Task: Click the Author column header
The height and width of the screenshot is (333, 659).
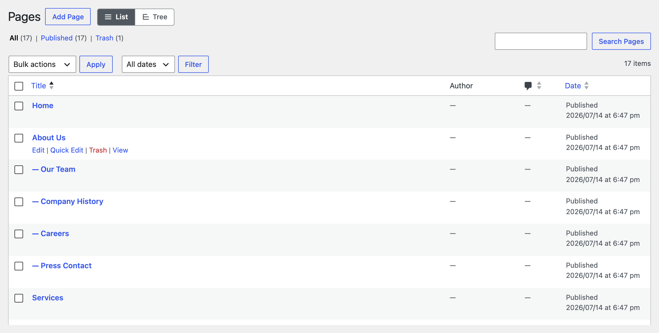Action: coord(461,86)
